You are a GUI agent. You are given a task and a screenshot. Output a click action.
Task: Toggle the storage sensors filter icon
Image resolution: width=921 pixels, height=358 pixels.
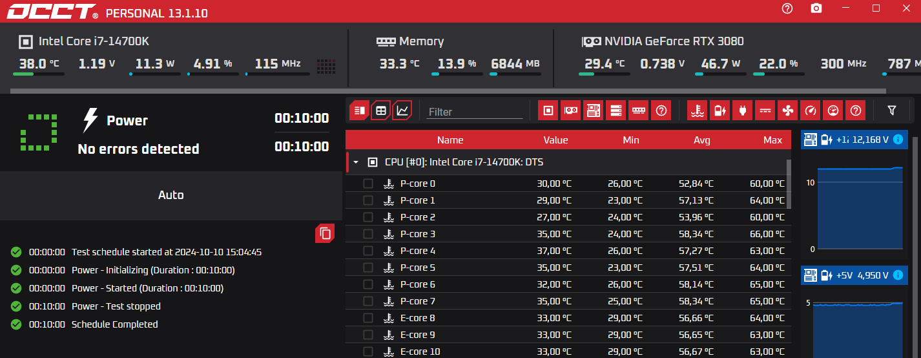click(616, 111)
